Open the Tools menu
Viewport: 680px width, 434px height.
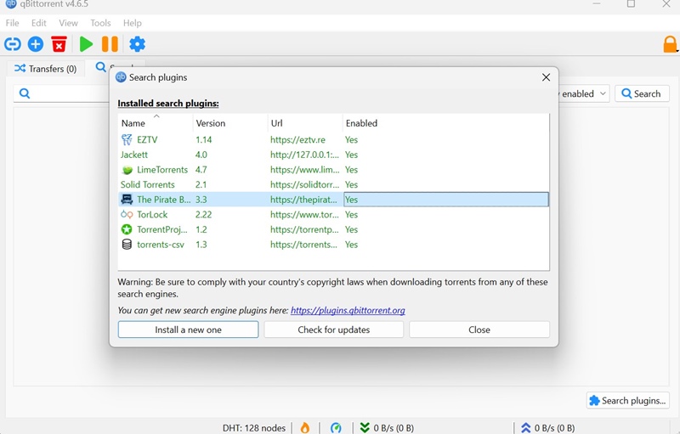point(100,23)
